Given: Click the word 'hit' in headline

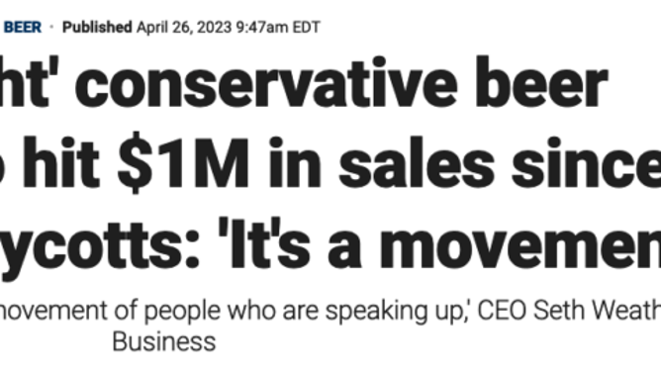Looking at the screenshot, I should (60, 162).
